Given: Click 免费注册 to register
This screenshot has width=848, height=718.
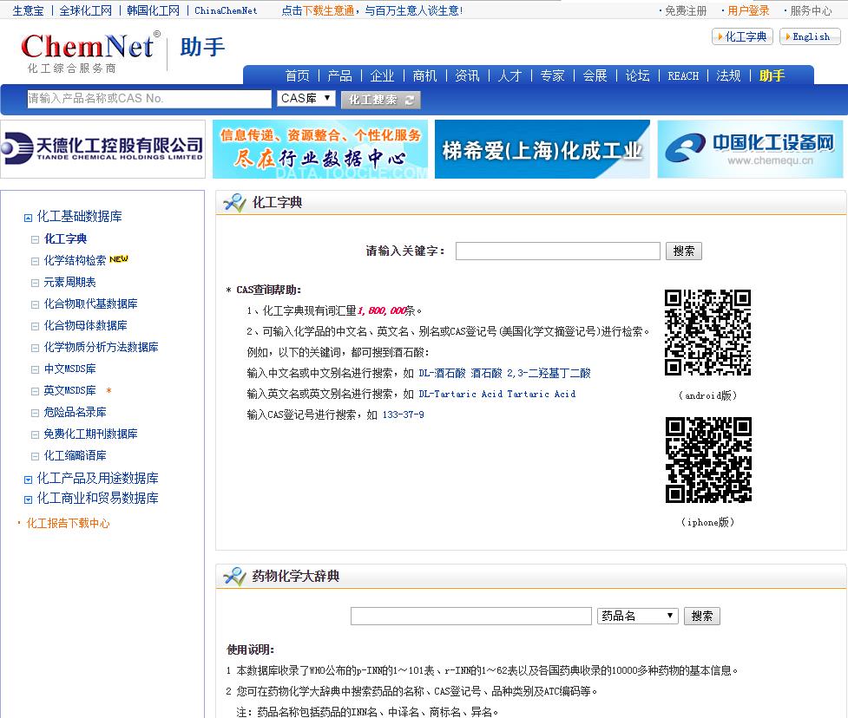Looking at the screenshot, I should click(685, 10).
